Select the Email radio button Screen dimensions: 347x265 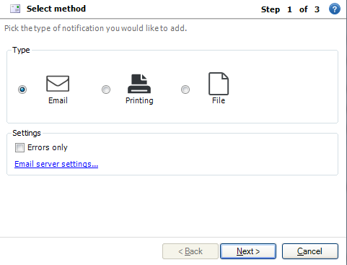(x=22, y=90)
